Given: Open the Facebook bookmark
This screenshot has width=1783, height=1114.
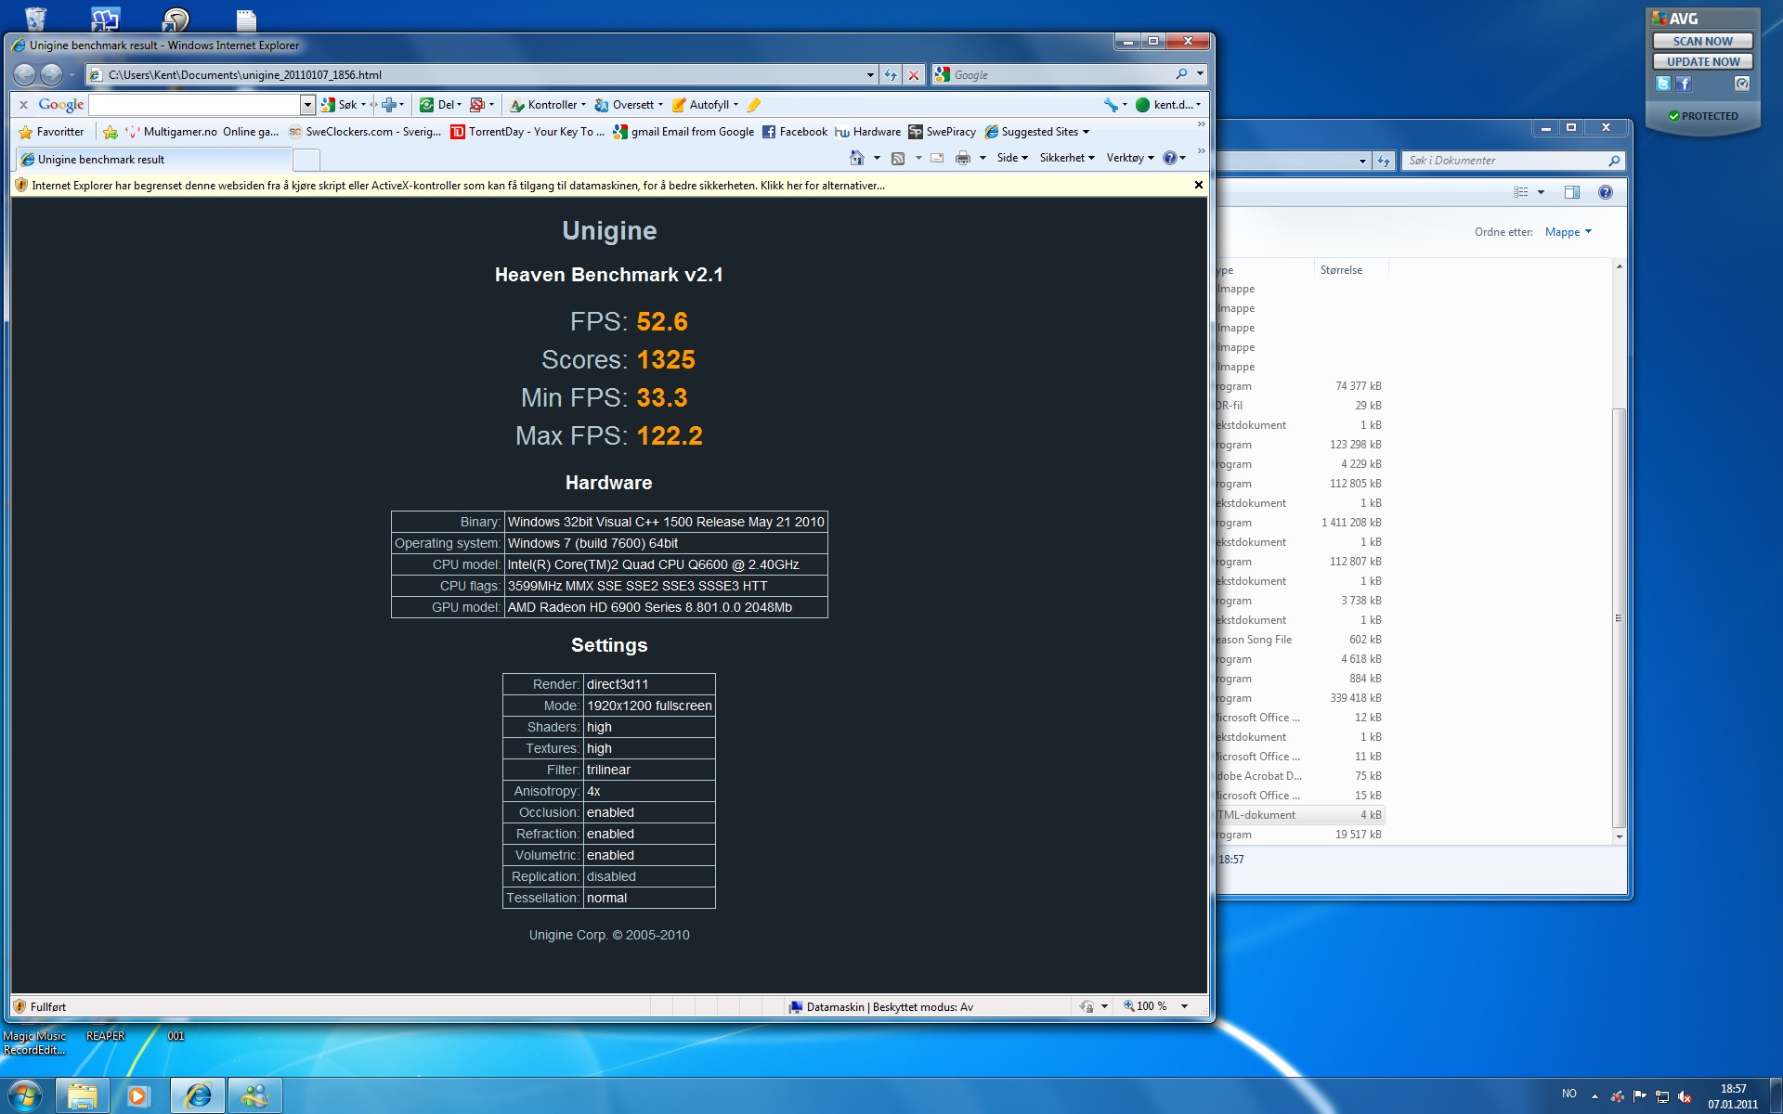Looking at the screenshot, I should (x=795, y=132).
